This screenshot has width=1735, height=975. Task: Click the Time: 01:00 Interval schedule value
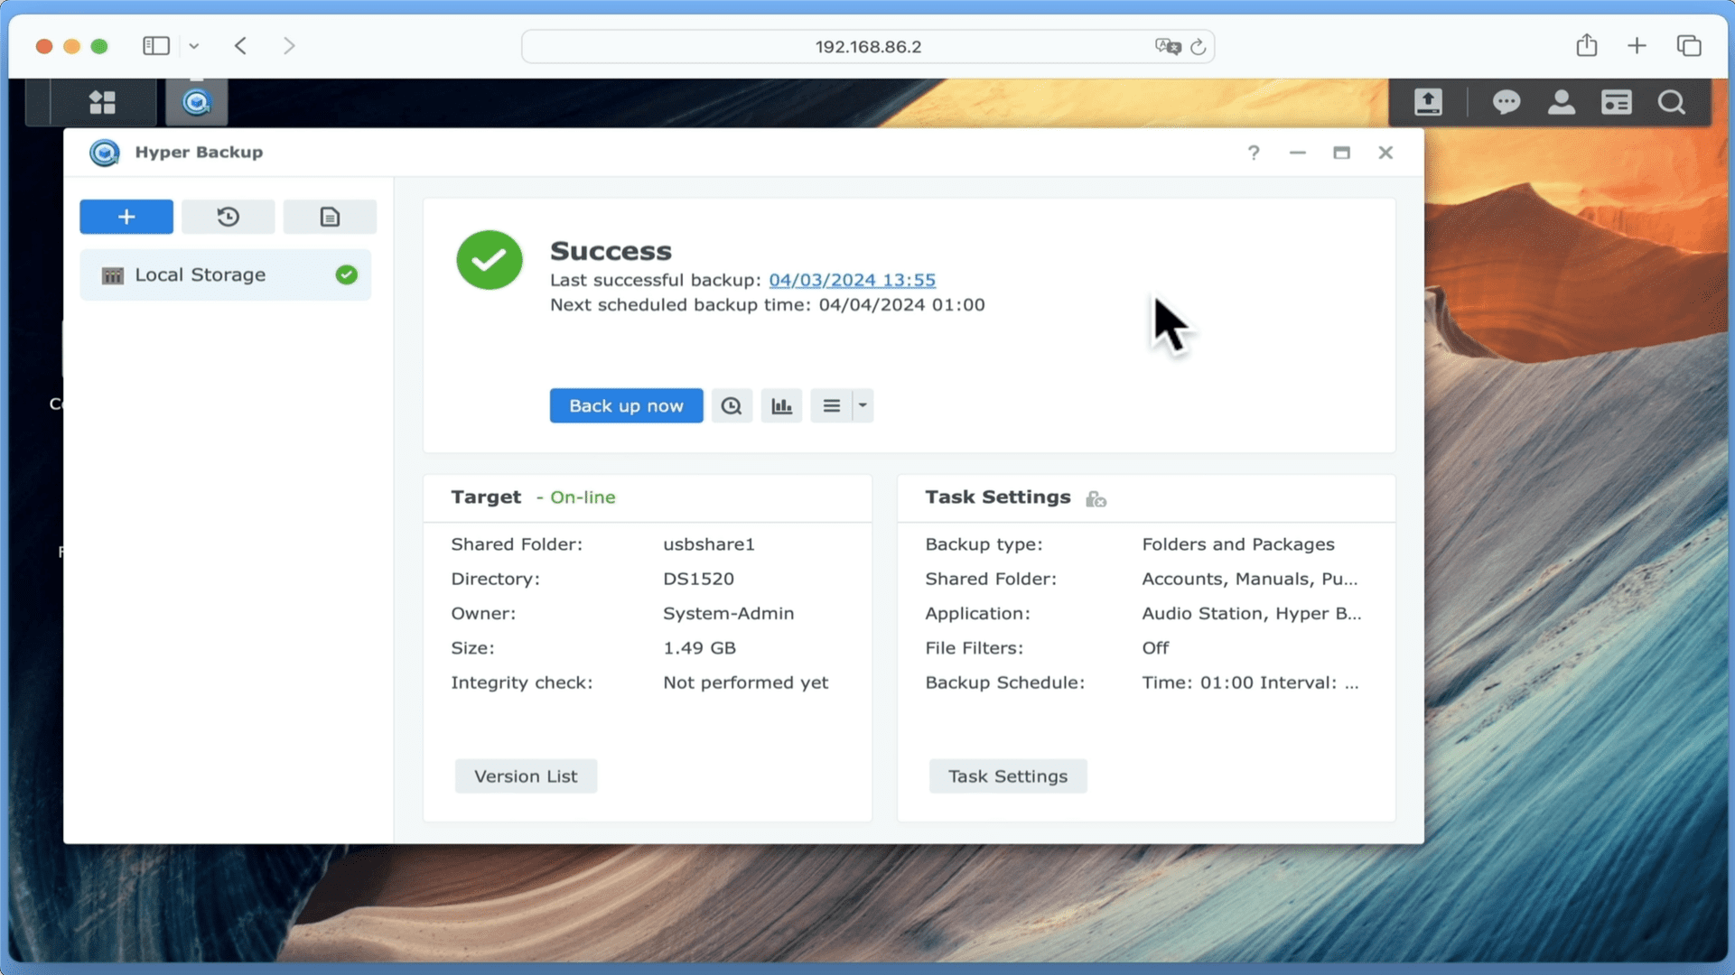point(1250,682)
